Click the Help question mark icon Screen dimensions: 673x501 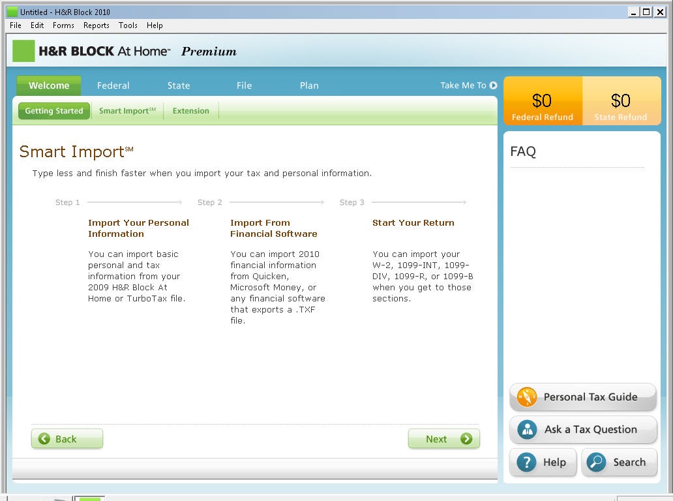pyautogui.click(x=526, y=463)
